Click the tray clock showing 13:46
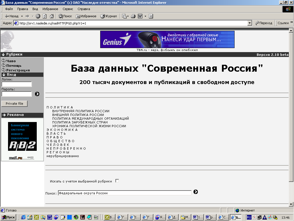294x221 pixels. click(x=285, y=218)
